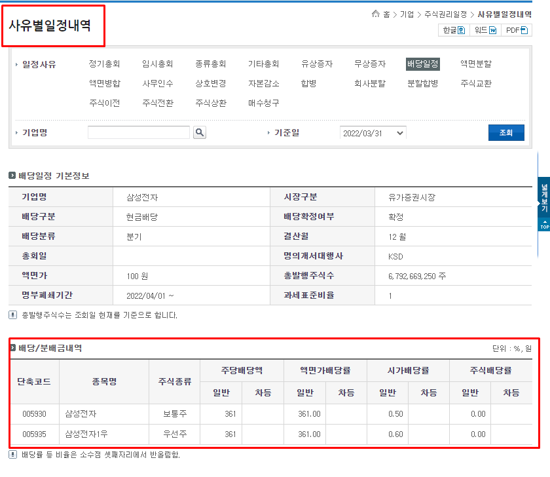Select 회사분할 schedule reason
Viewport: 550px width, 477px height.
[370, 83]
